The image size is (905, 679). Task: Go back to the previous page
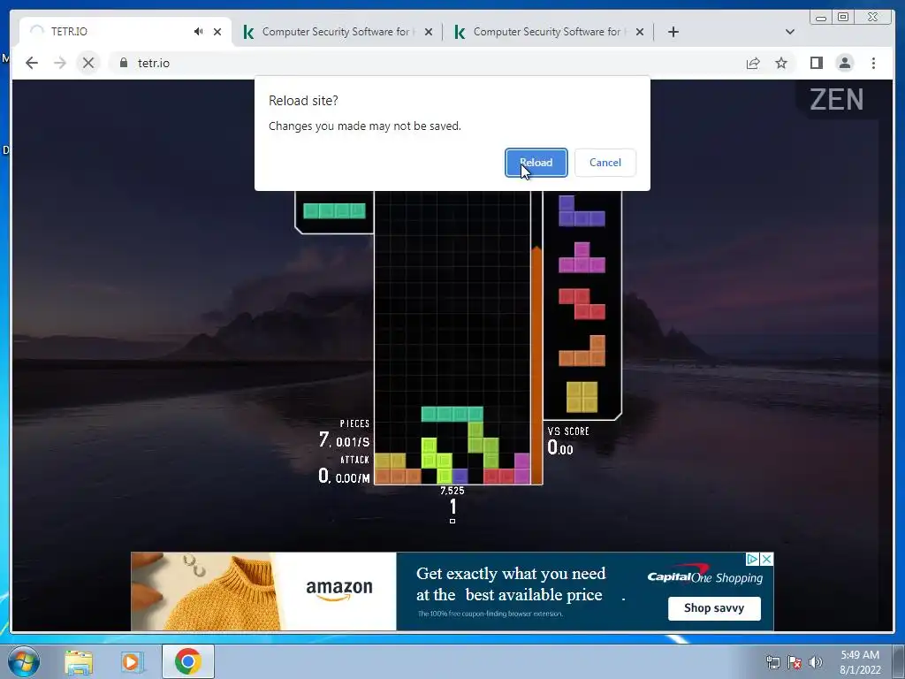pos(32,63)
